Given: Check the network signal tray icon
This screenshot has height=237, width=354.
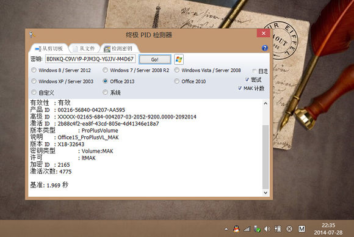Looking at the screenshot, I should [x=247, y=229].
